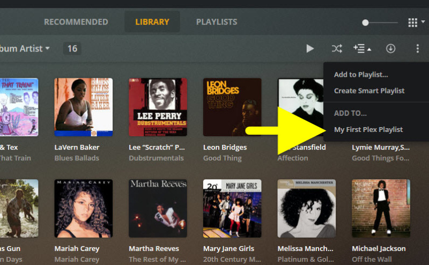Image resolution: width=429 pixels, height=265 pixels.
Task: Shuffle the library with the shuffle icon
Action: 337,48
